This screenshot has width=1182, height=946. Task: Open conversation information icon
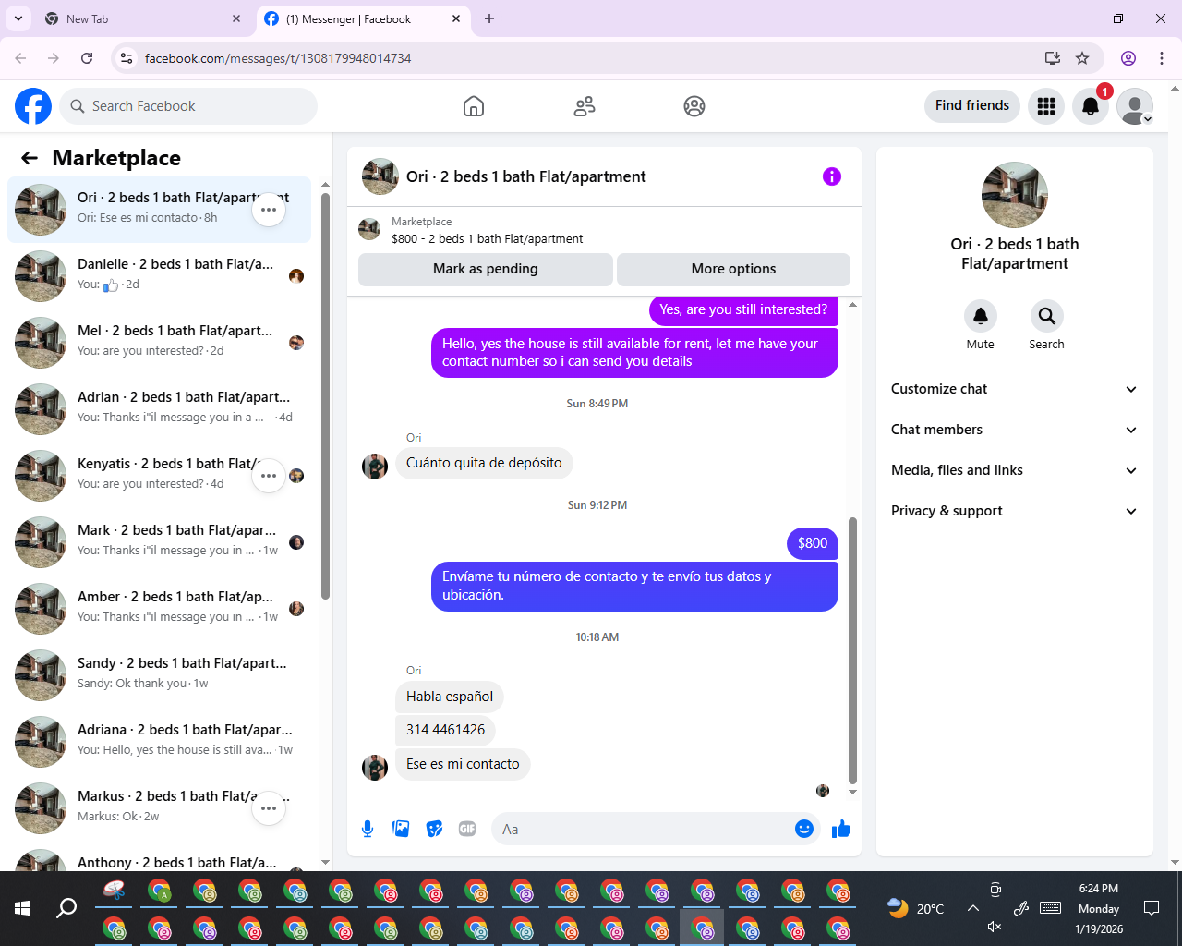pos(832,176)
